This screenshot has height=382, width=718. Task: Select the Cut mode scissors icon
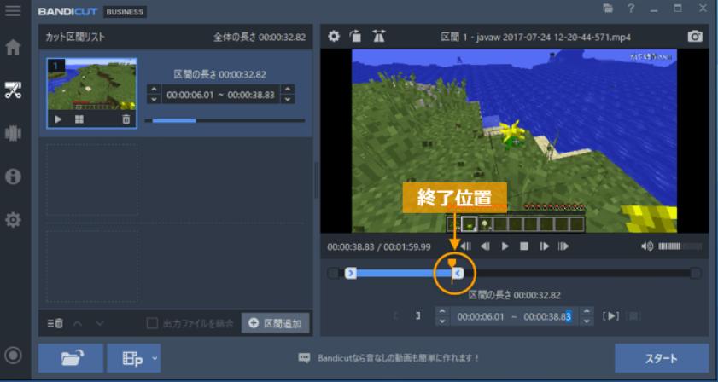(x=13, y=90)
